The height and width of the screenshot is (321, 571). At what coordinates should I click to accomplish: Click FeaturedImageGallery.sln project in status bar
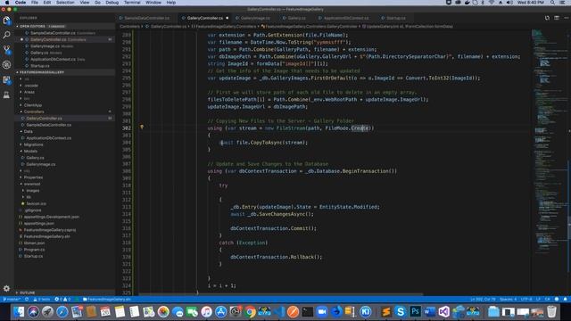coord(107,300)
